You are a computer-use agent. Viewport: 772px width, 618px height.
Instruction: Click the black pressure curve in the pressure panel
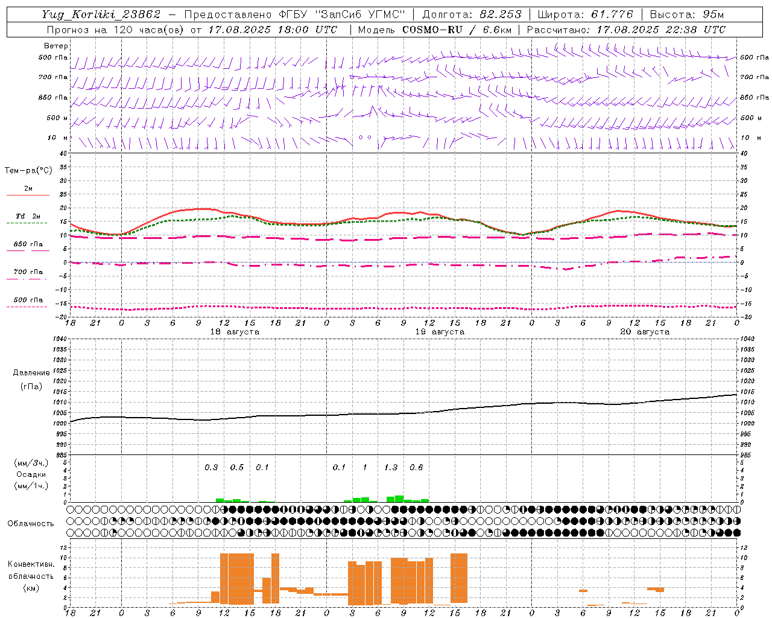(403, 413)
